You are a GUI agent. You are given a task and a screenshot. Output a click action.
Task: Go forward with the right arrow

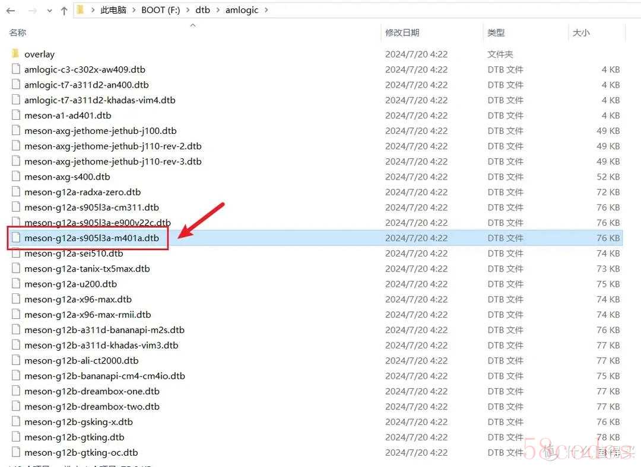(33, 11)
